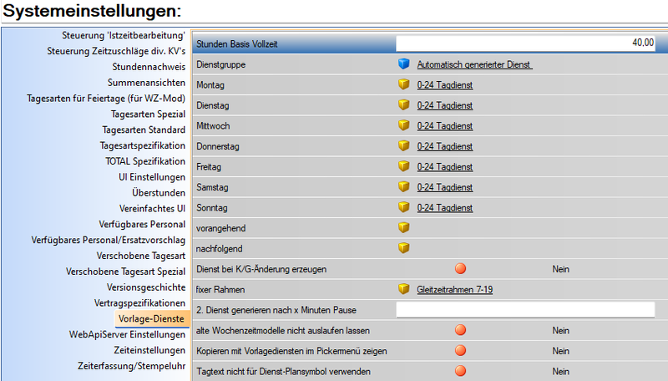This screenshot has height=381, width=668.
Task: Select 'Zeiterfassung/Stempeluhr' in sidebar
Action: tap(131, 367)
